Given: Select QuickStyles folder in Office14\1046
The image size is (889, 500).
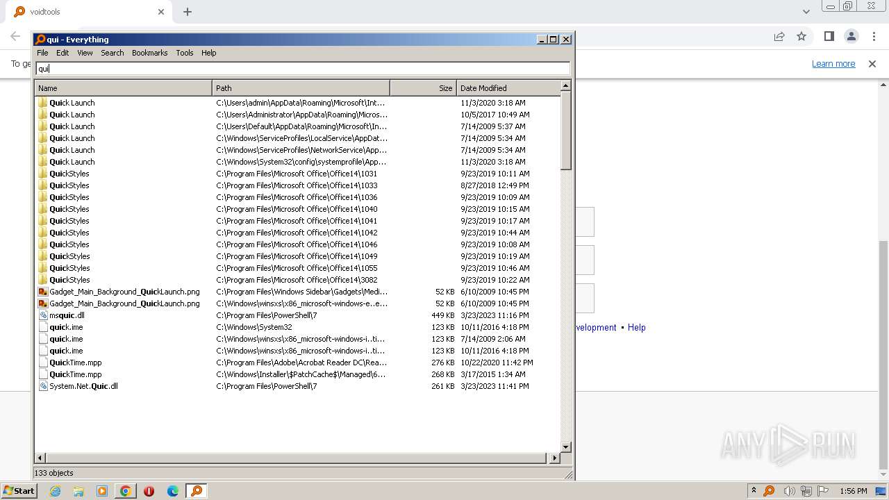Looking at the screenshot, I should (69, 244).
